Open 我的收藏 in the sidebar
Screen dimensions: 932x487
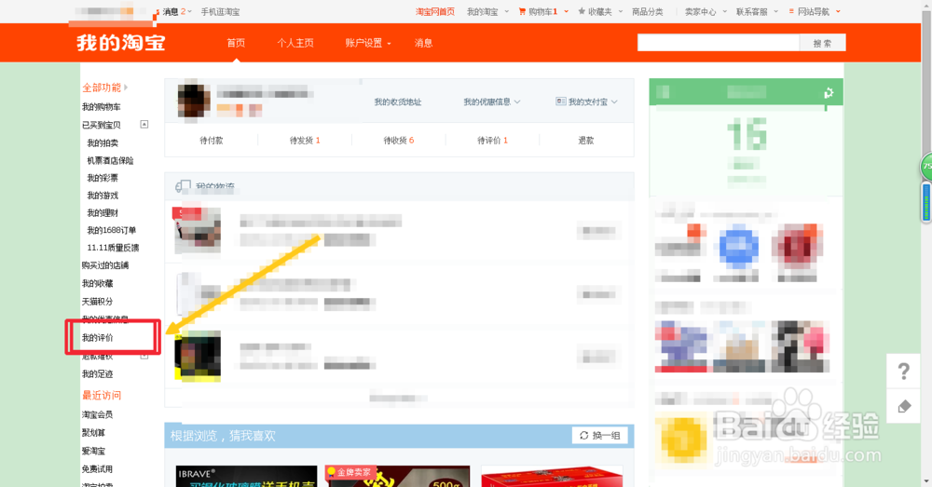click(x=97, y=283)
